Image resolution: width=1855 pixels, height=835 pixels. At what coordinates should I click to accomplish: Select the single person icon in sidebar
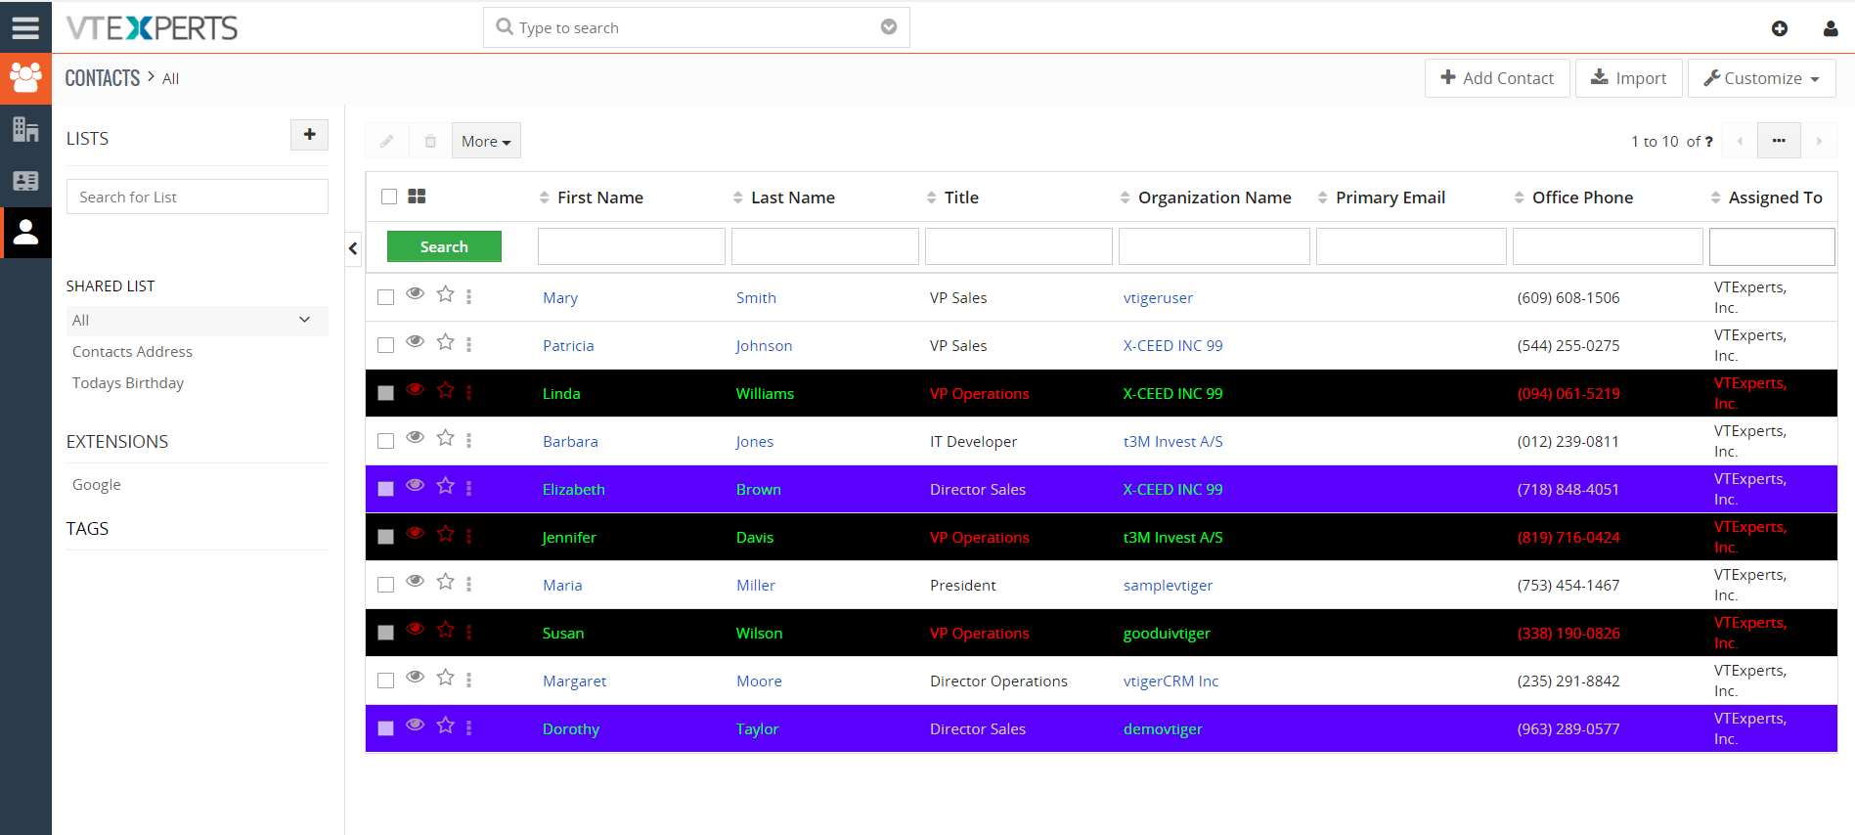pyautogui.click(x=25, y=233)
